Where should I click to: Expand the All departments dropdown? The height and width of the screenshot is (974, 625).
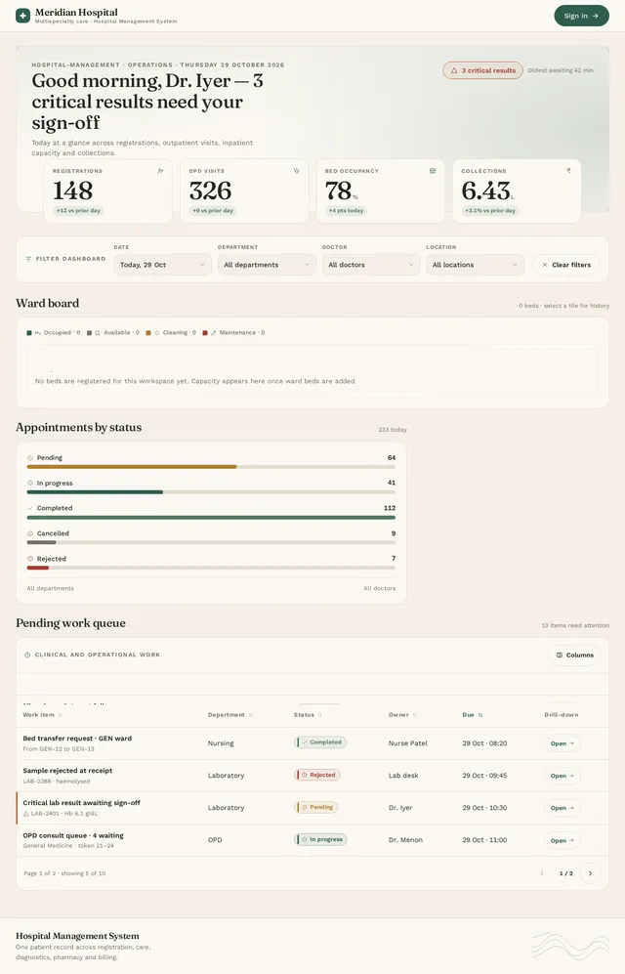(267, 265)
